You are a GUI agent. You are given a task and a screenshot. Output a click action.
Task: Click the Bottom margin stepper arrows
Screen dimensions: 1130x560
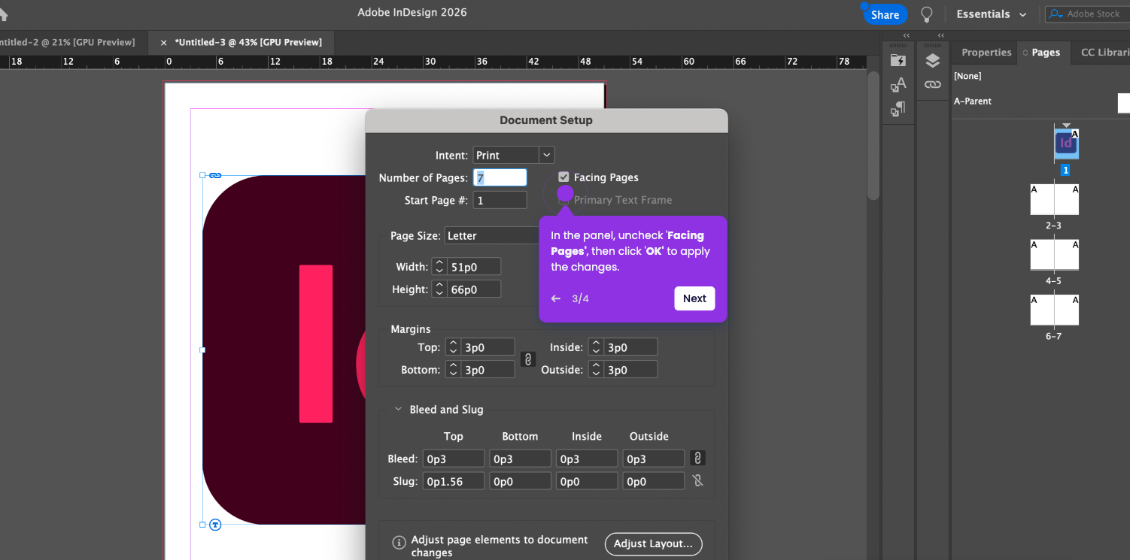[453, 370]
